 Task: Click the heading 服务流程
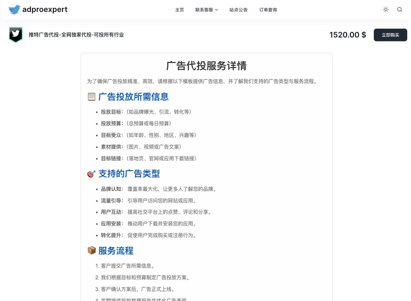tap(116, 251)
